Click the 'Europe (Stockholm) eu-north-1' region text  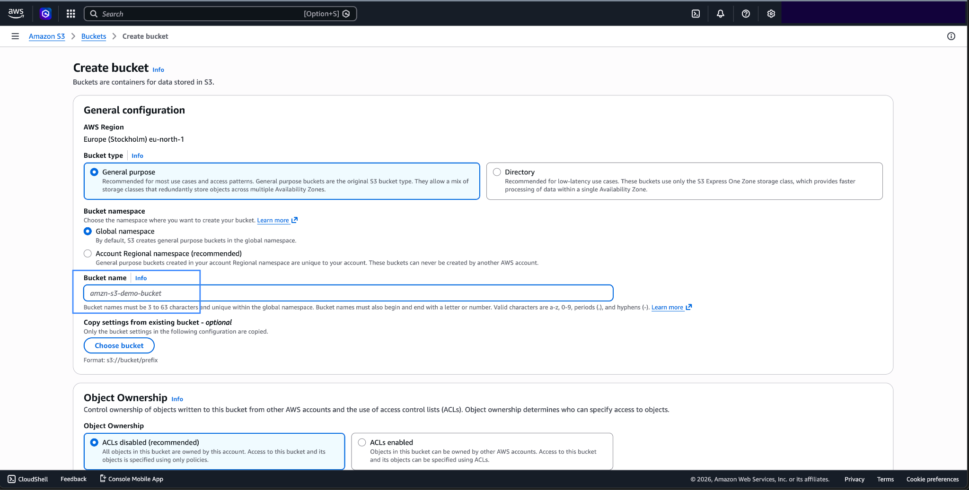click(134, 139)
